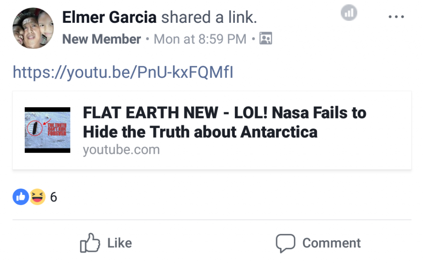Viewport: 424px width, 264px height.
Task: Click the Haha laughing reaction emoji
Action: tap(37, 197)
